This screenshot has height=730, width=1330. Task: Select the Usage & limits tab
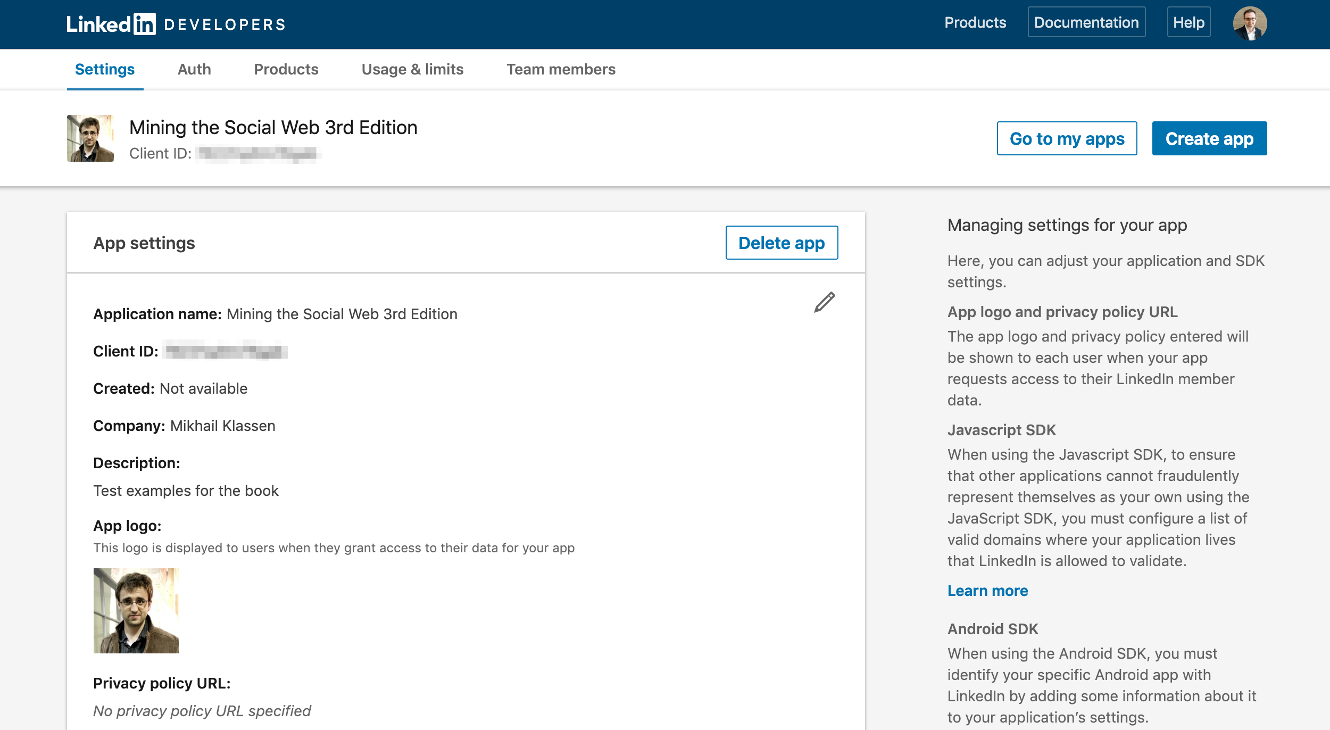pyautogui.click(x=412, y=70)
